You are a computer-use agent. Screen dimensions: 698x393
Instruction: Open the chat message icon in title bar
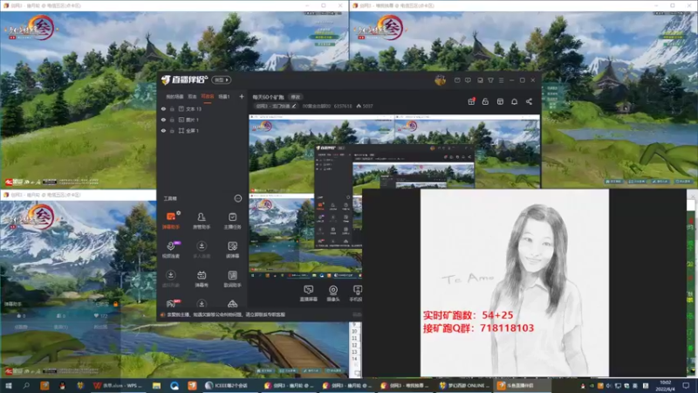468,80
